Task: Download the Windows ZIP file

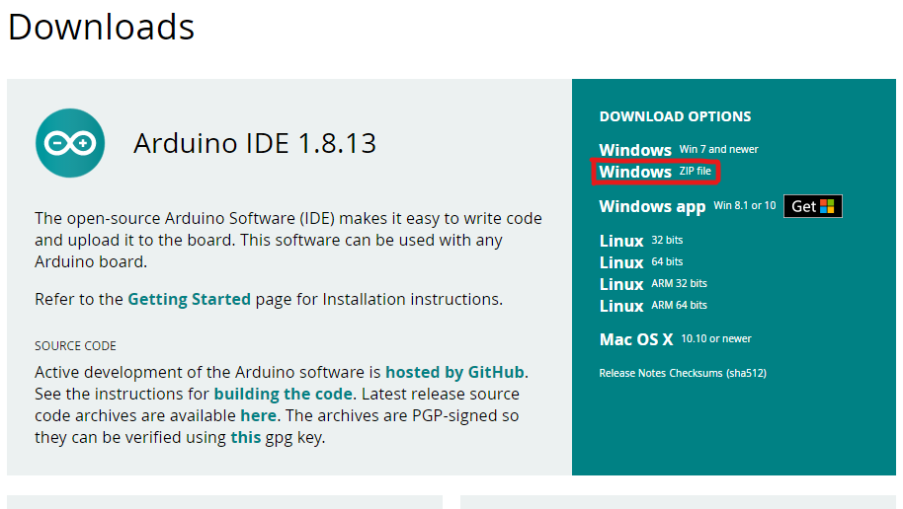Action: click(655, 172)
